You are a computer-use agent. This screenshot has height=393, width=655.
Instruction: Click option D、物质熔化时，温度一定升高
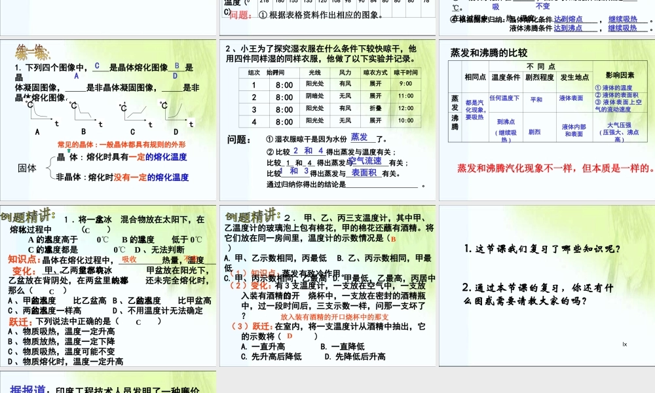pos(65,362)
